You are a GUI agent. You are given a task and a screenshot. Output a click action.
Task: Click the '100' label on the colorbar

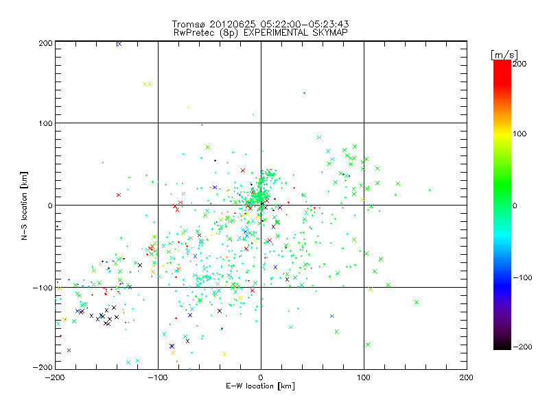pyautogui.click(x=519, y=134)
